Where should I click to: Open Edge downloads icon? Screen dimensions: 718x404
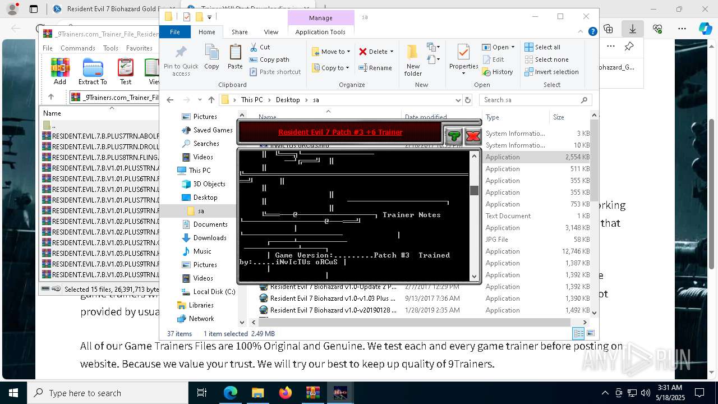pos(633,29)
